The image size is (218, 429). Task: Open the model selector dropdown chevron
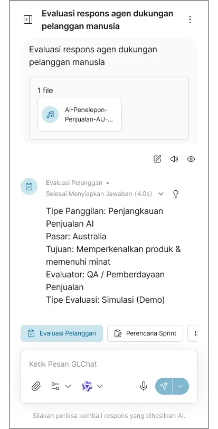[x=100, y=386]
